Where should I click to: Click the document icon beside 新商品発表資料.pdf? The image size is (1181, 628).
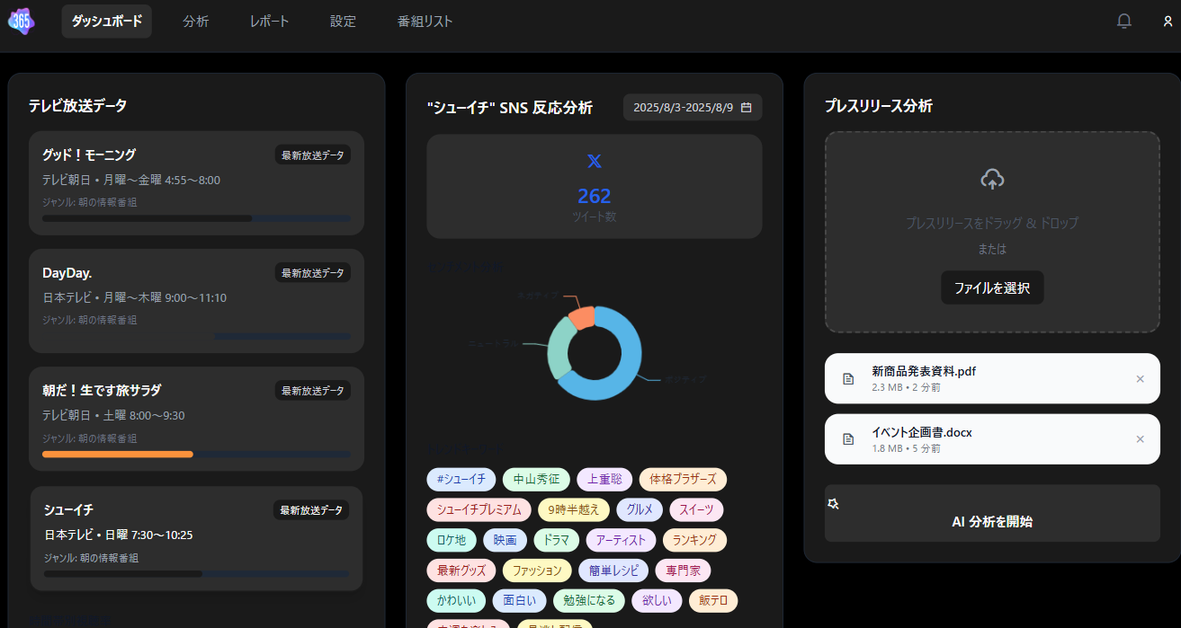click(847, 378)
